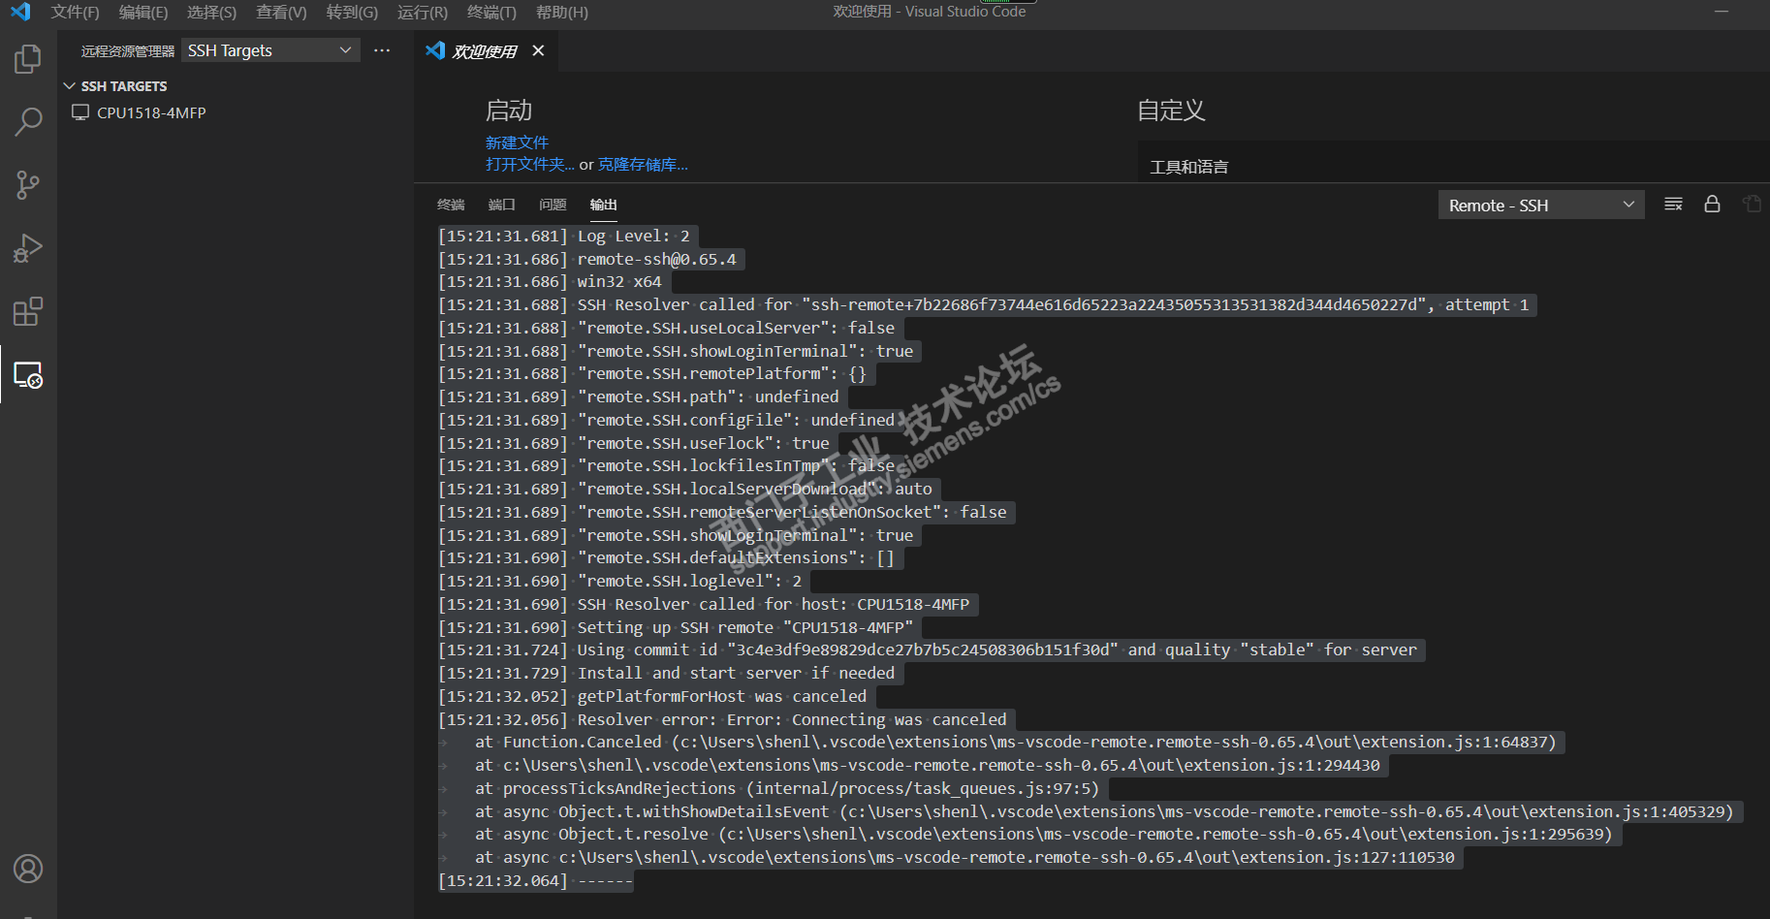Open the SSH Targets dropdown
The width and height of the screenshot is (1770, 919).
coord(270,50)
